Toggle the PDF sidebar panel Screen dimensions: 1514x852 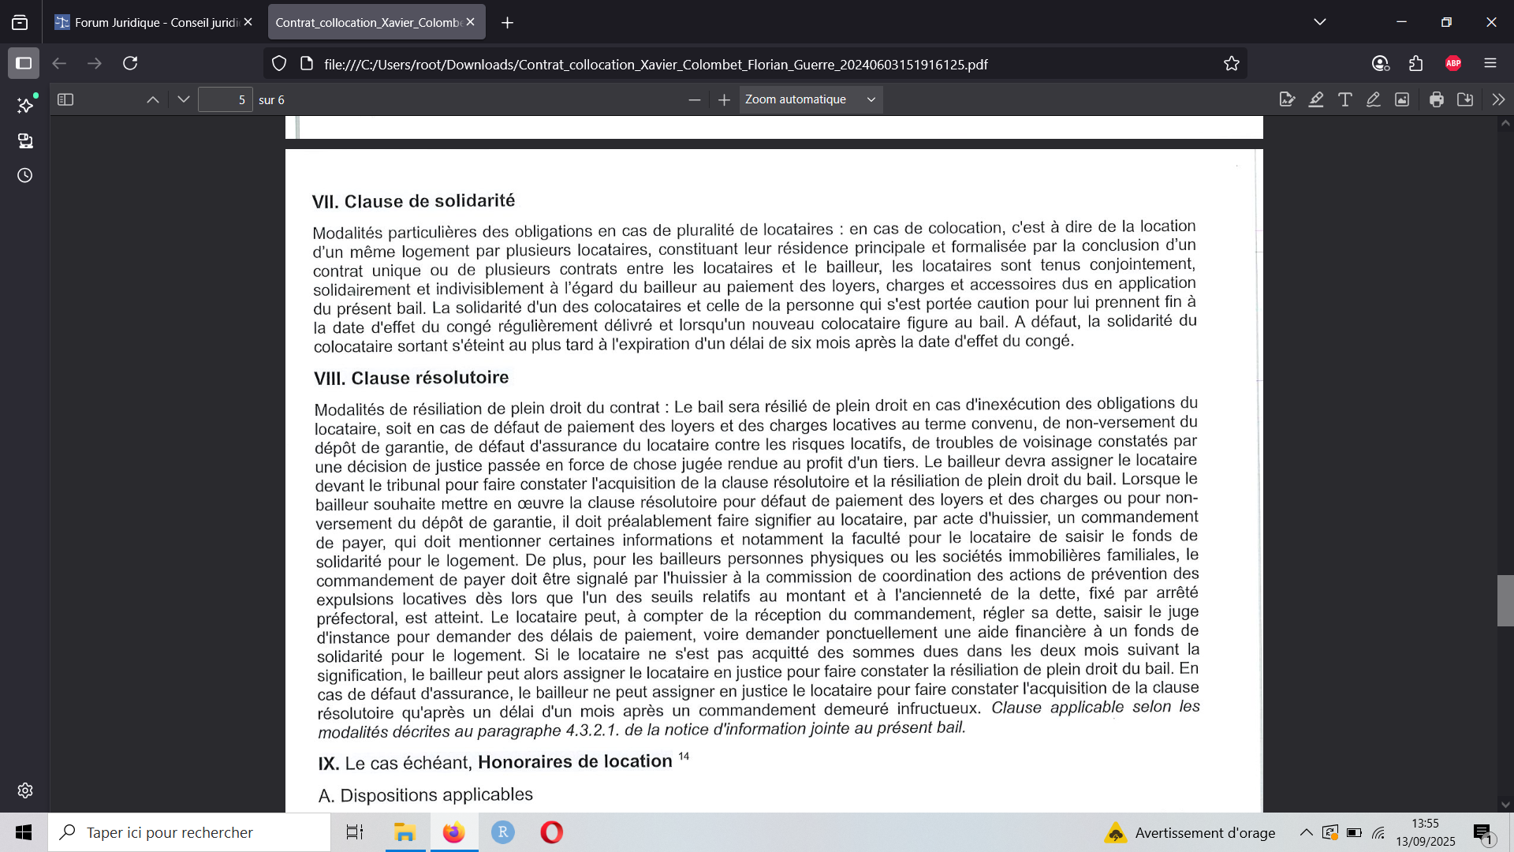pos(65,99)
